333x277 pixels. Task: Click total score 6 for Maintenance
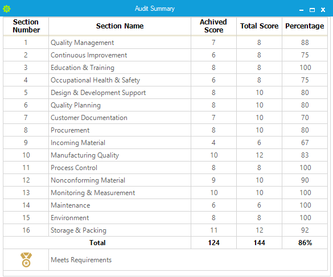coord(259,205)
